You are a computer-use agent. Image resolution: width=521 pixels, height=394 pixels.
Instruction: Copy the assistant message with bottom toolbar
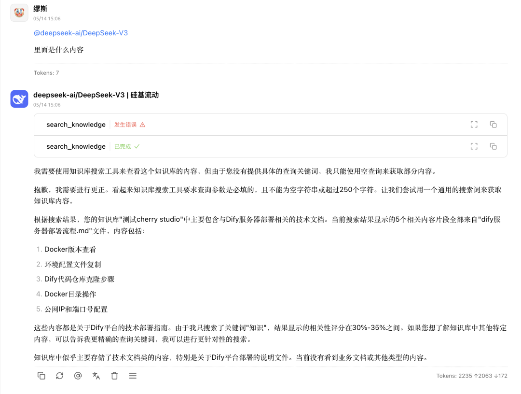coord(41,376)
